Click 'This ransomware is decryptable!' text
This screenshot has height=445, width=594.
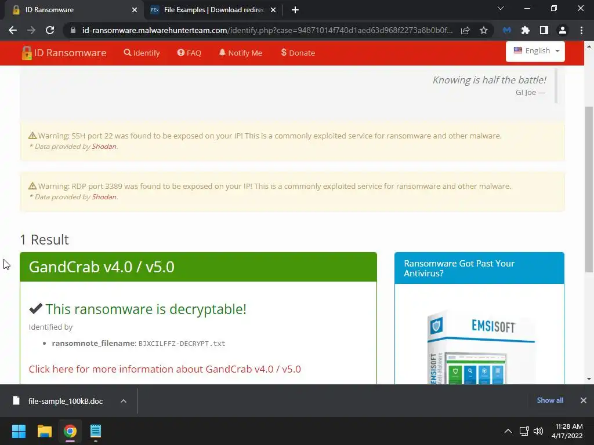coord(146,309)
